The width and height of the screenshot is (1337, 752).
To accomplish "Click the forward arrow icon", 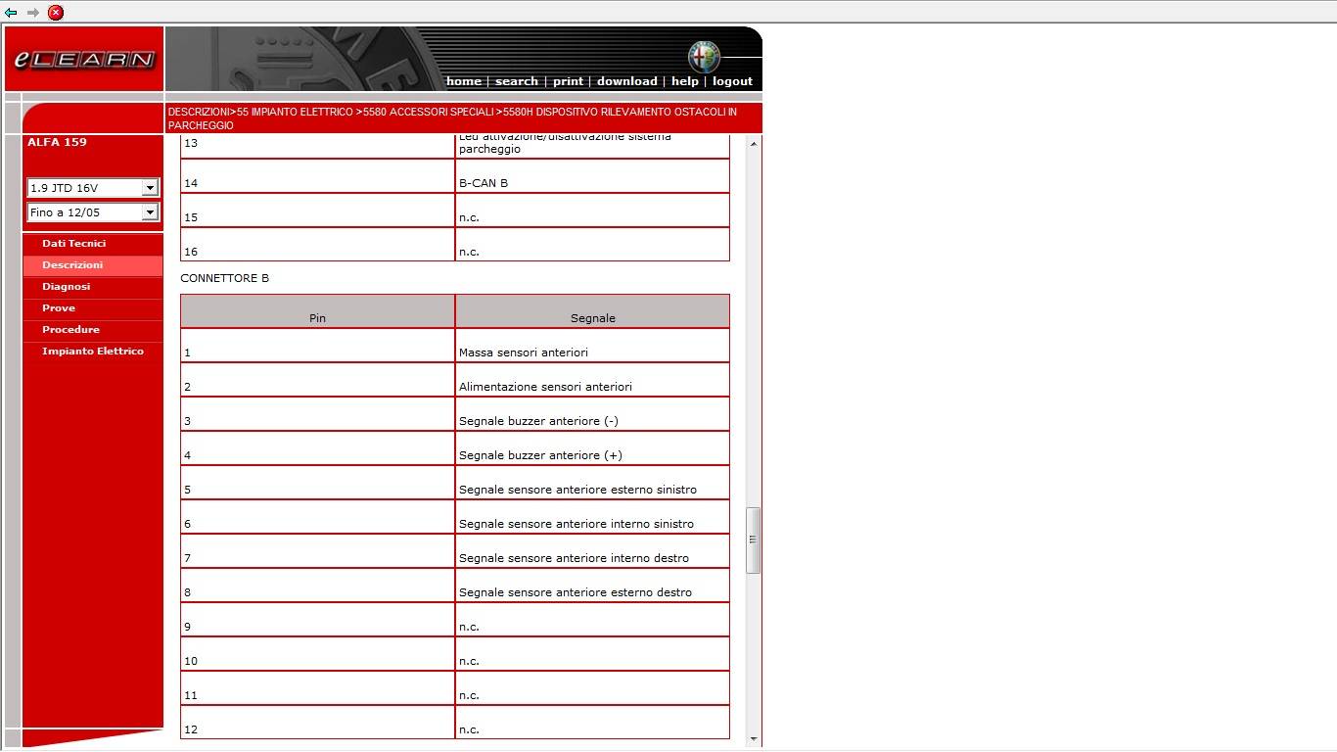I will click(x=33, y=13).
